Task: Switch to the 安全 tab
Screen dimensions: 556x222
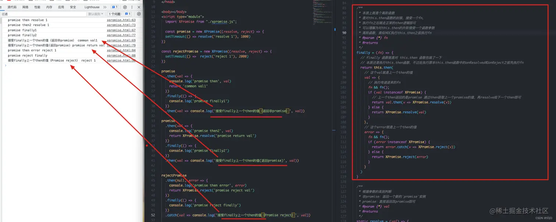Action: [x=73, y=7]
